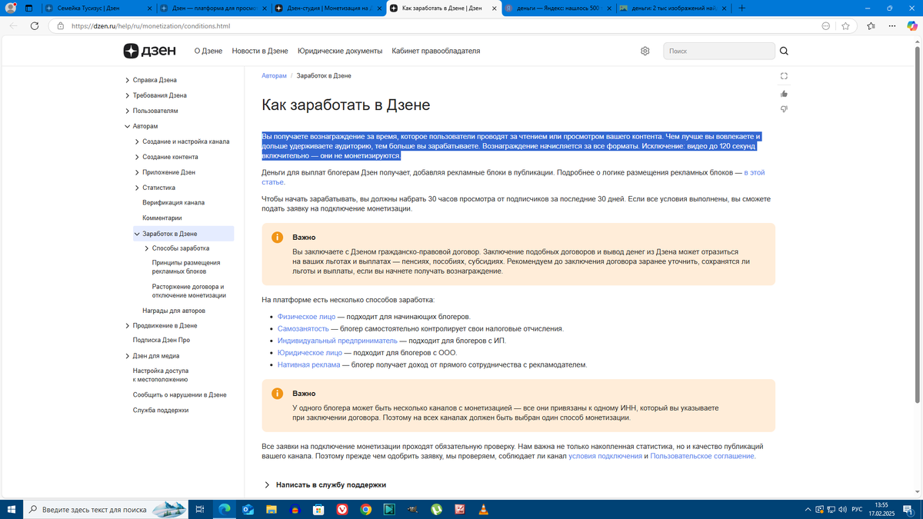Open Авторам breadcrumb link

pos(274,76)
